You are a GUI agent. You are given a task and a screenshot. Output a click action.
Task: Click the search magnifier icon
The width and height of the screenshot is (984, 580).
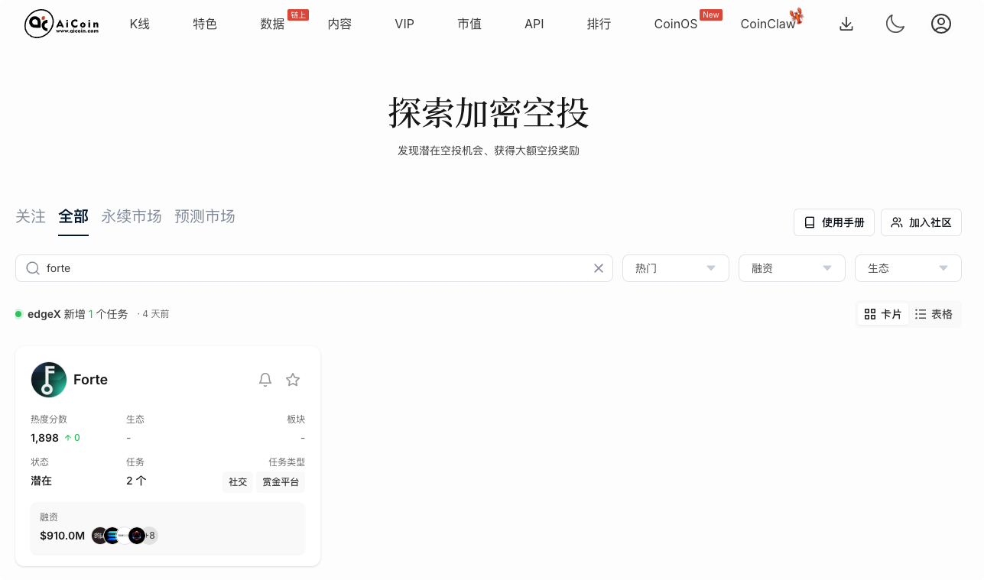pyautogui.click(x=33, y=268)
